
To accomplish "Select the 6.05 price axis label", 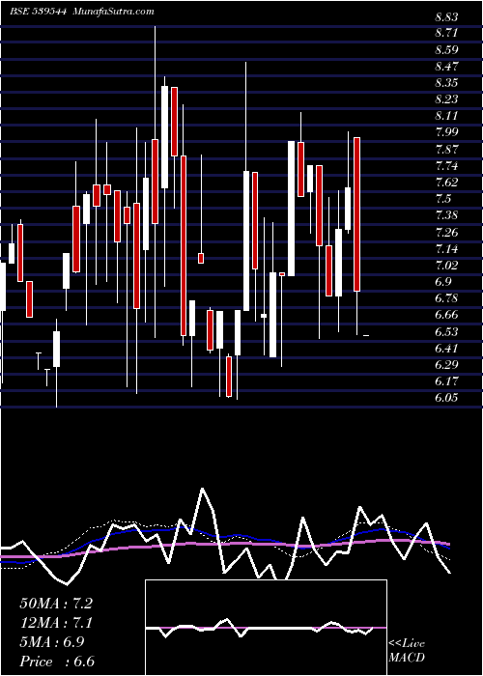I will point(446,398).
